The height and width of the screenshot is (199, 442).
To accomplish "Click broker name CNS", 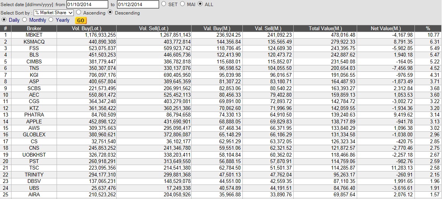I will tap(34, 148).
